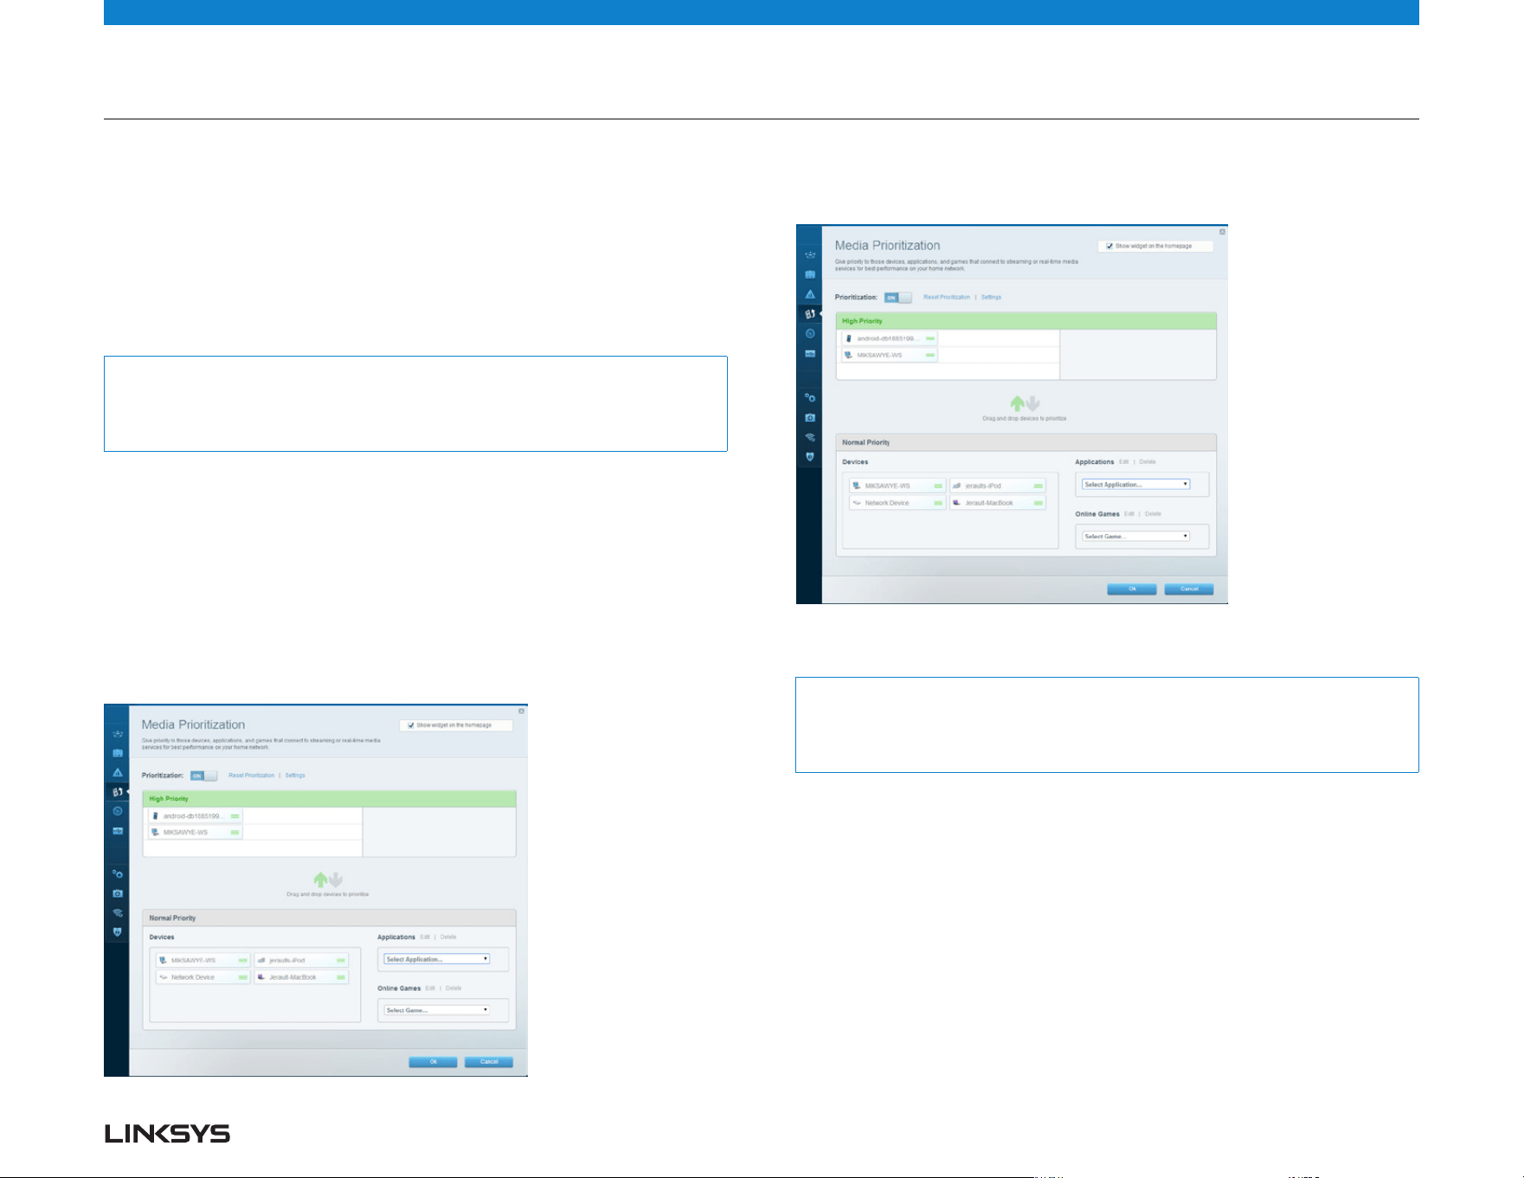Viewport: 1524px width, 1178px height.
Task: Click green priority arrows icon in bottom screenshot
Action: click(x=328, y=879)
